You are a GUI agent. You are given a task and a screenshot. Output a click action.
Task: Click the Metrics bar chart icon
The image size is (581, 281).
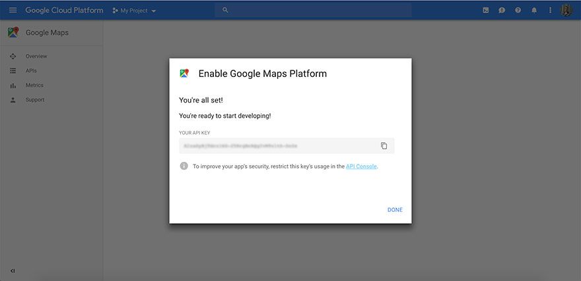pos(13,86)
